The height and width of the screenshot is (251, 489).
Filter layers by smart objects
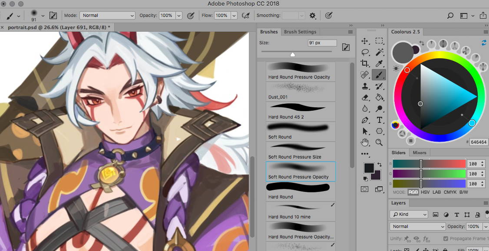(x=477, y=215)
